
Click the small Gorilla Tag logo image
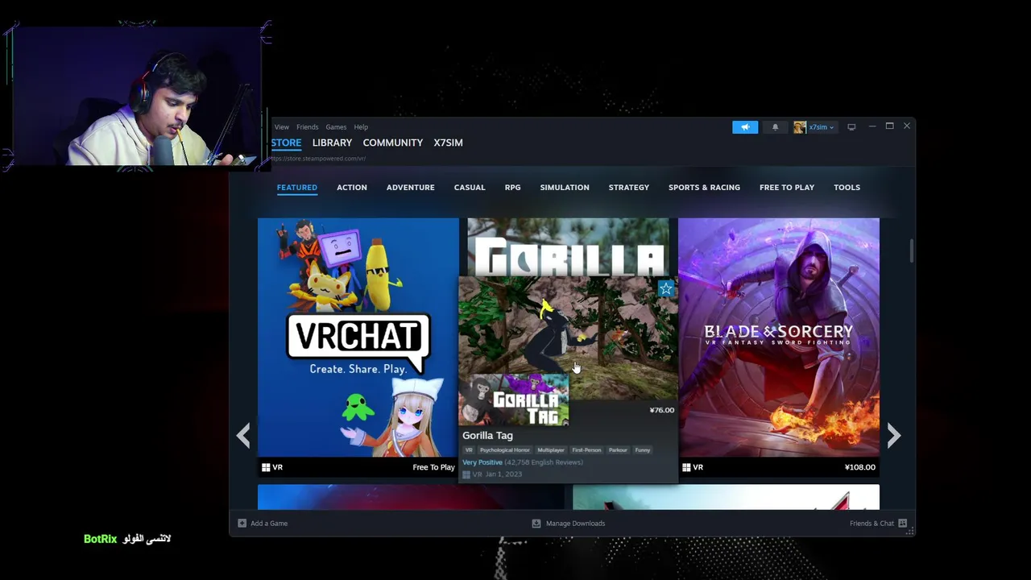tap(514, 400)
